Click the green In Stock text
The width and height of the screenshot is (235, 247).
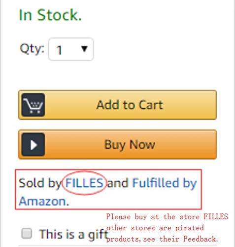(x=50, y=15)
